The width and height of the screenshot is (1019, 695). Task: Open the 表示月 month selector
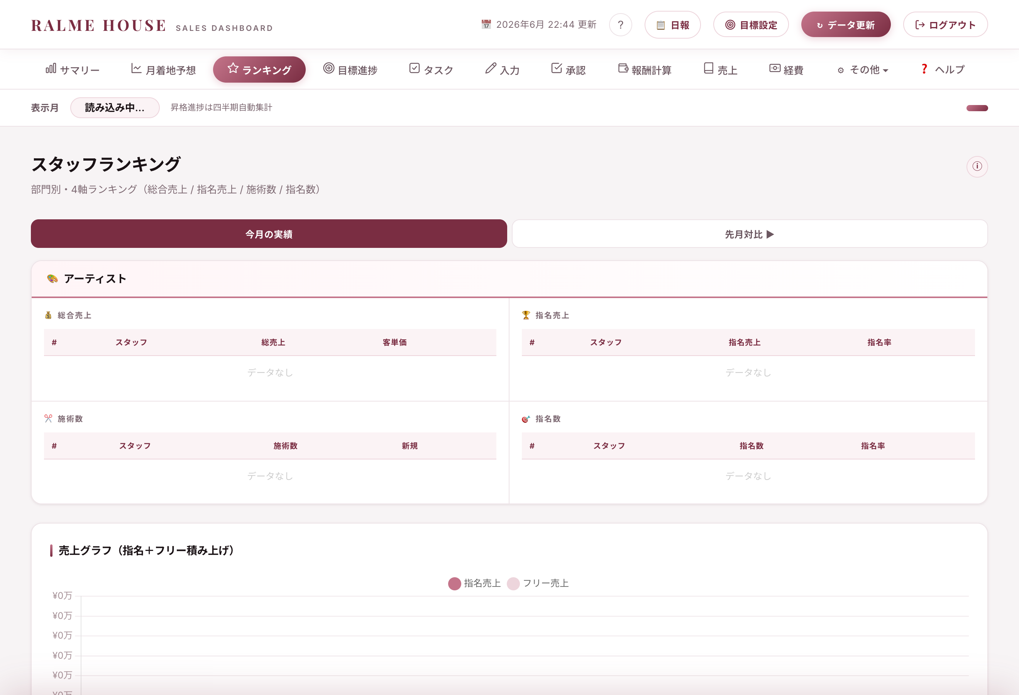pos(115,108)
